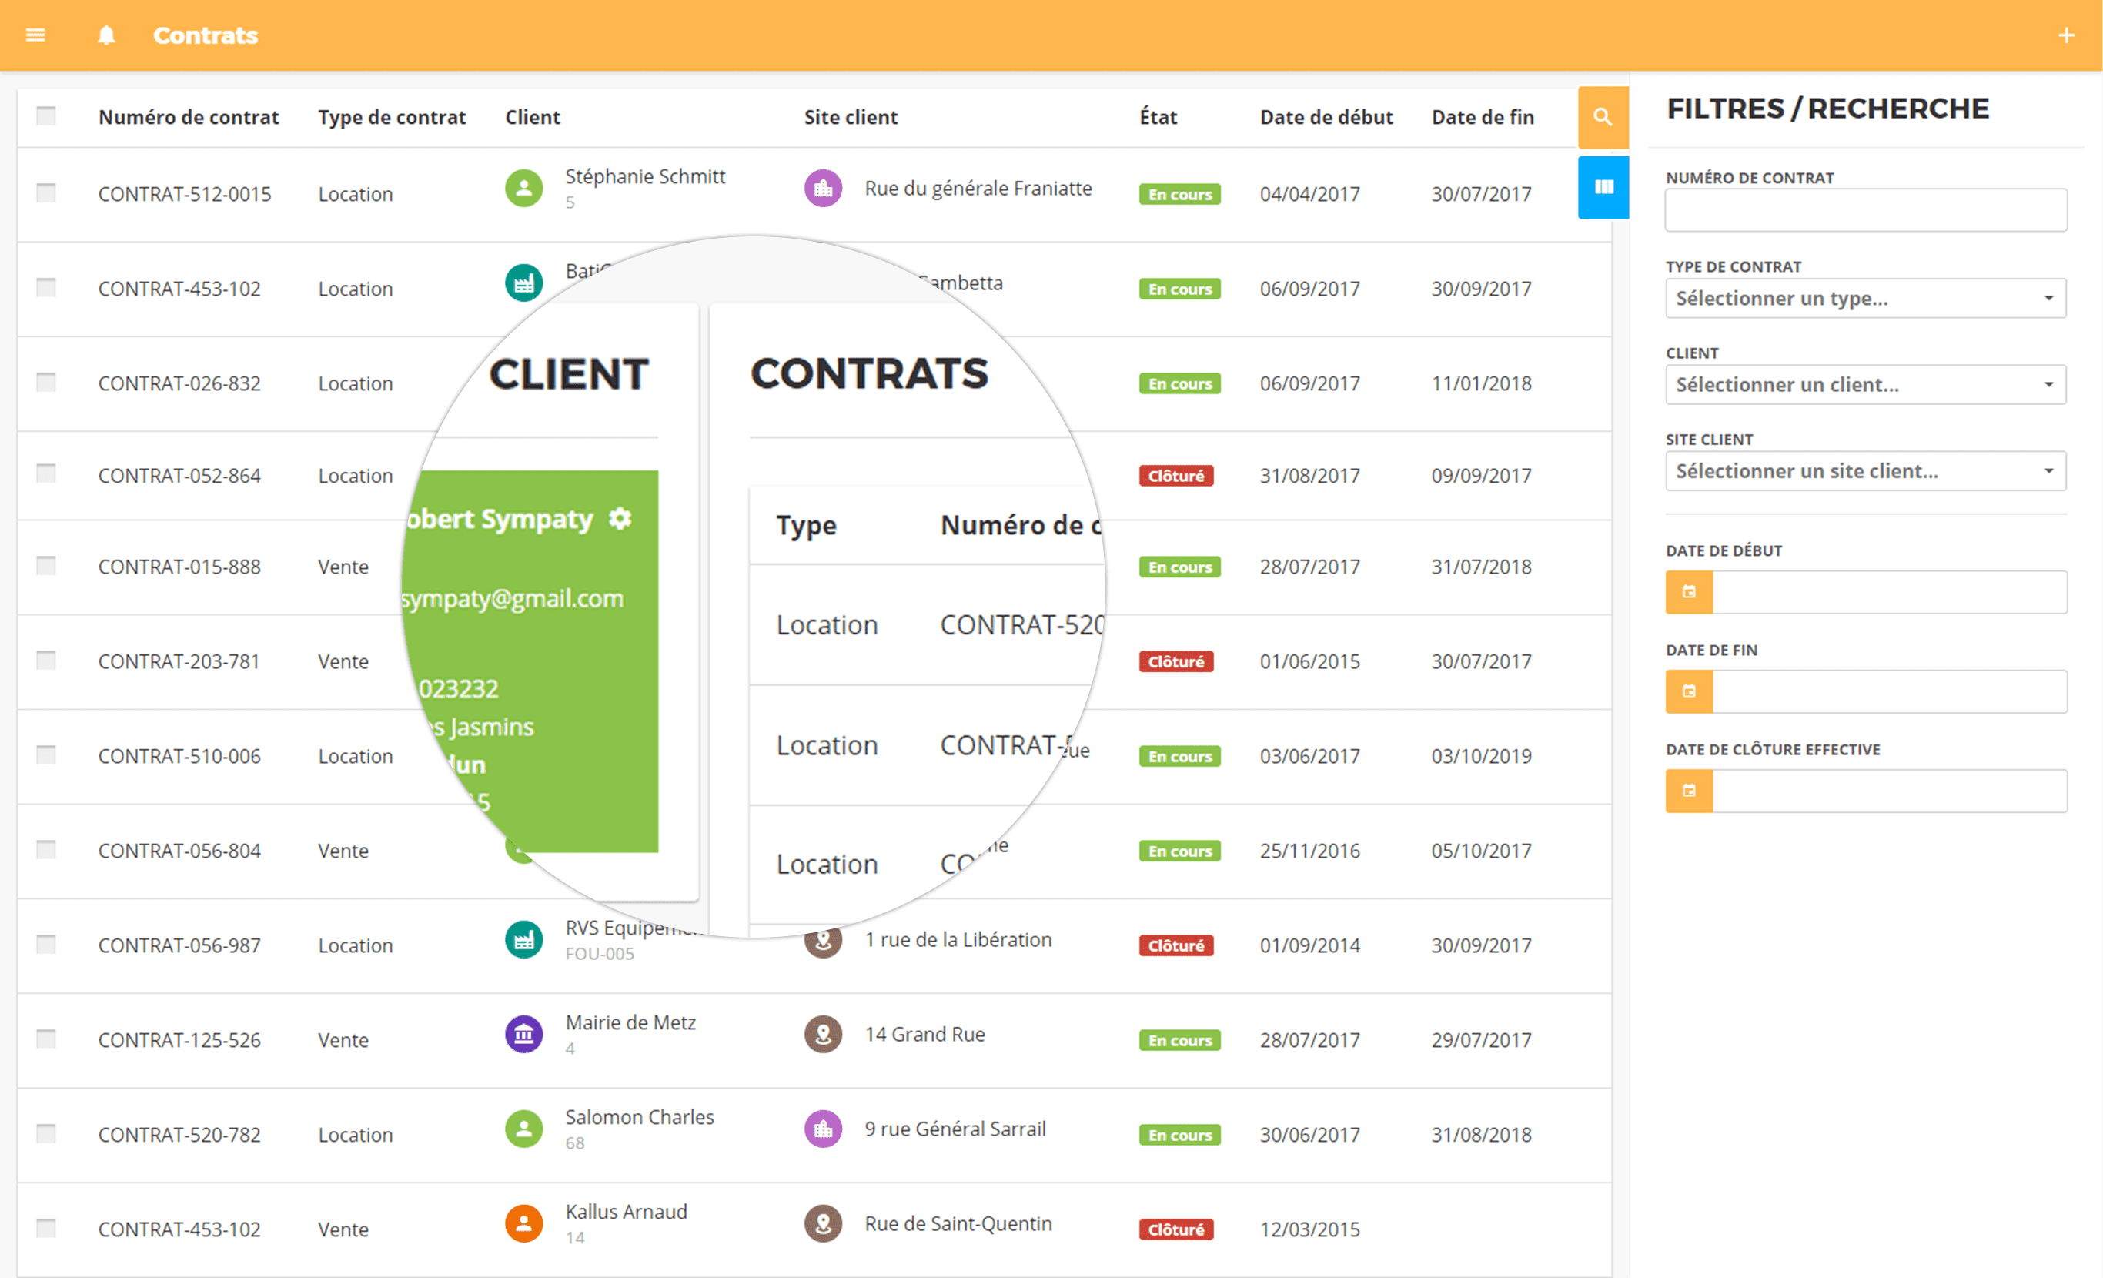Click the site icon for 9 rue Général Sarrail

click(x=823, y=1129)
